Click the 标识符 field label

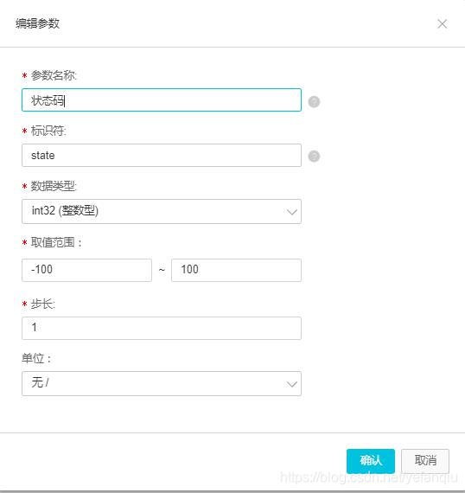(48, 131)
